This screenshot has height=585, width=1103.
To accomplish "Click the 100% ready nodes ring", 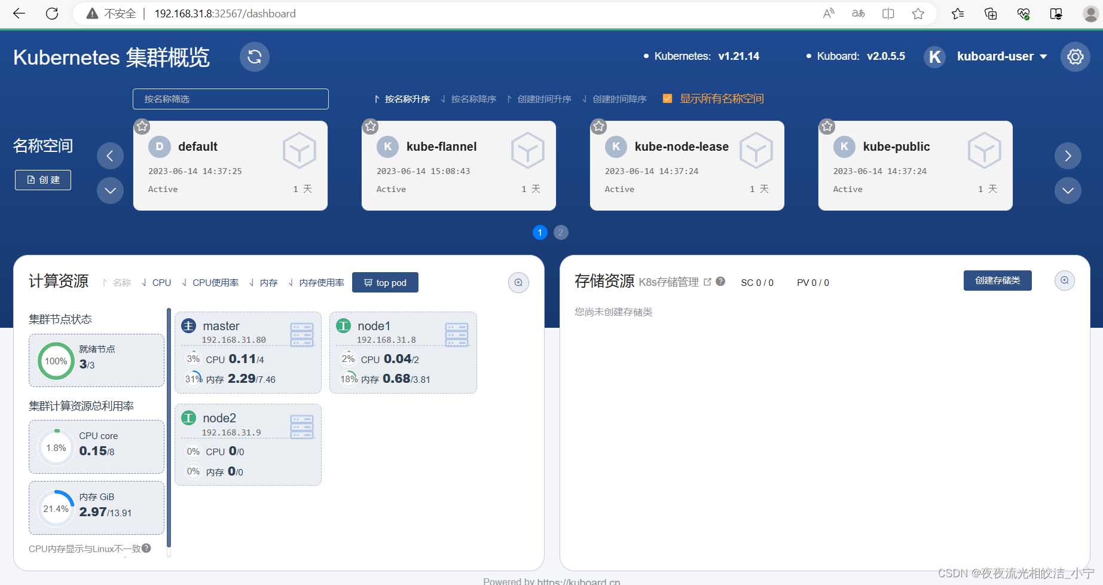I will pyautogui.click(x=56, y=361).
